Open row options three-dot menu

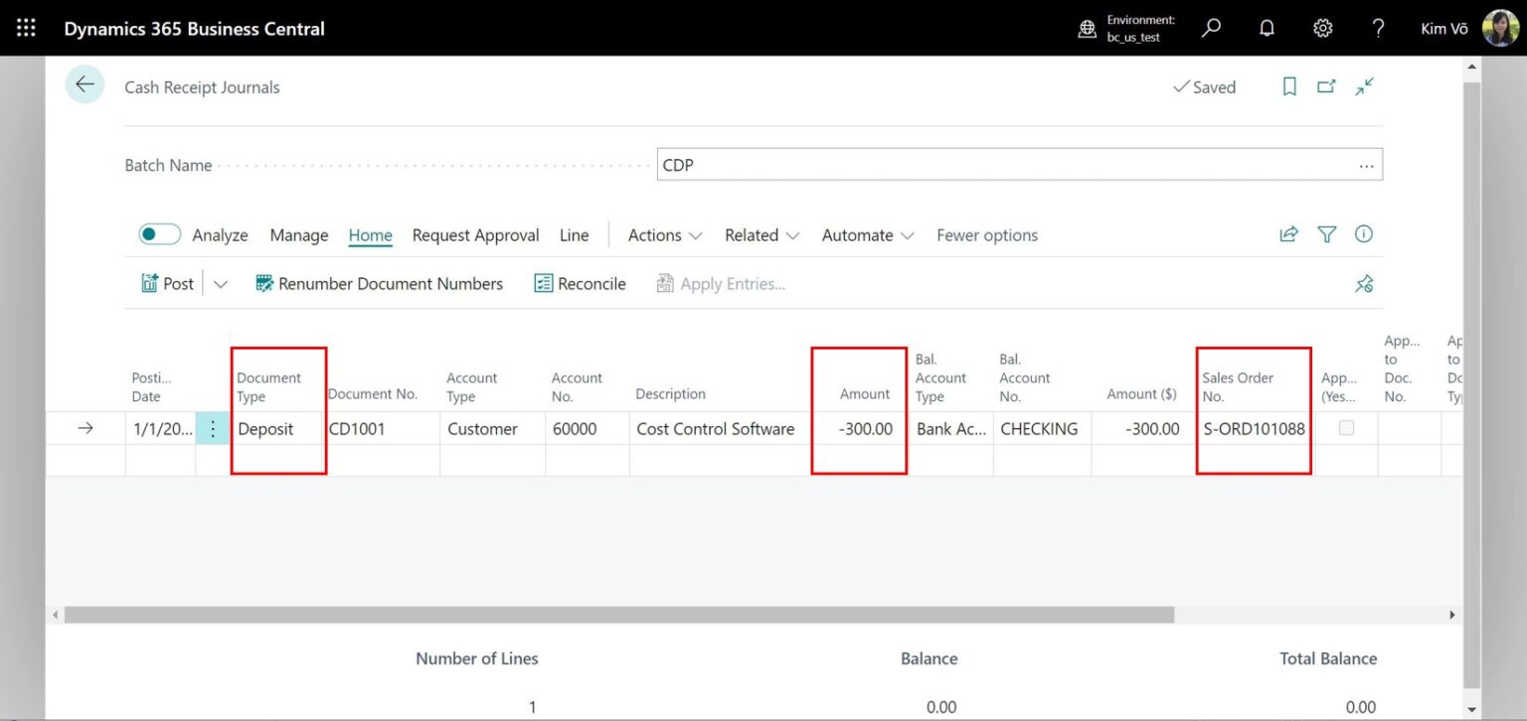(x=212, y=429)
